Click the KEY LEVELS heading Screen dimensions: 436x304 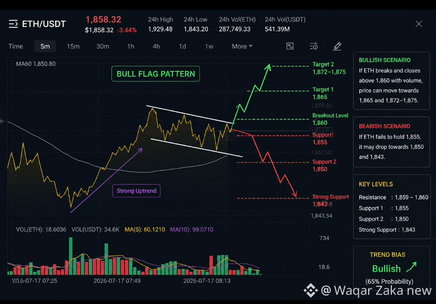pos(376,184)
